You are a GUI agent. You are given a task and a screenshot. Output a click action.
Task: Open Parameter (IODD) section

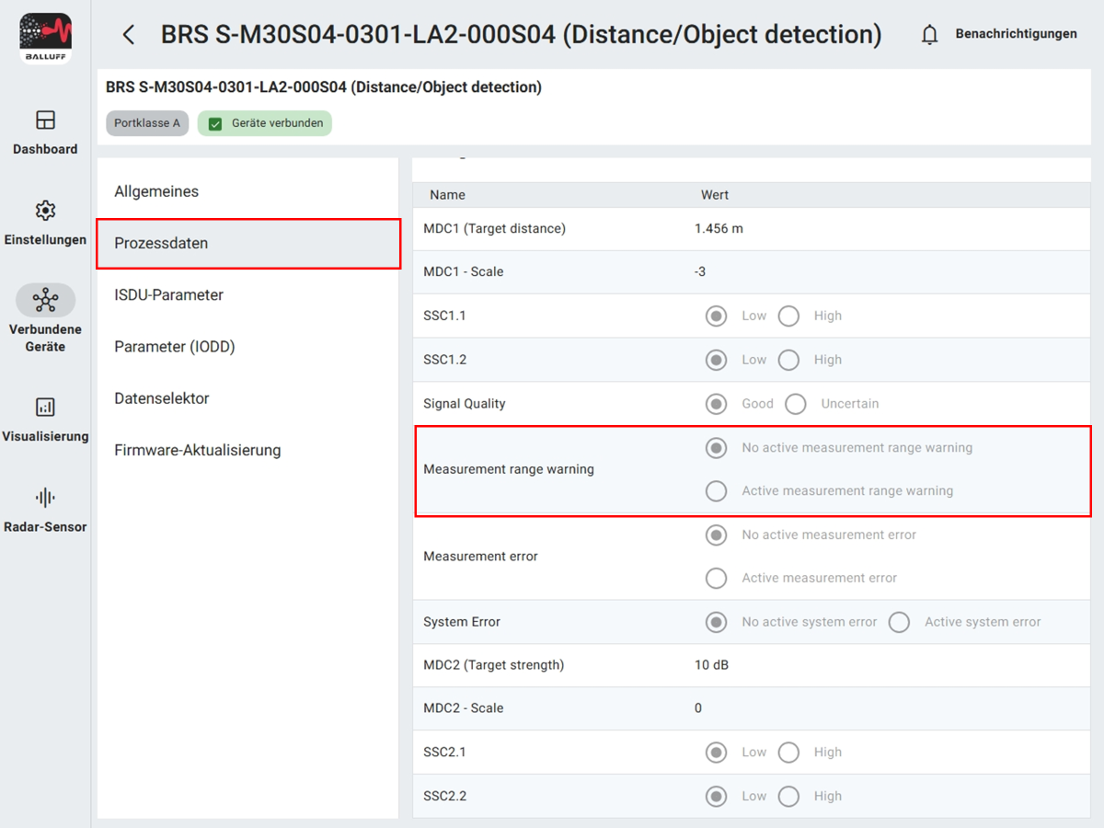[x=175, y=347]
